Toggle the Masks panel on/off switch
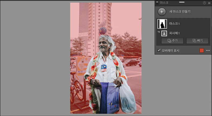212x116 pixels. [x=157, y=3]
